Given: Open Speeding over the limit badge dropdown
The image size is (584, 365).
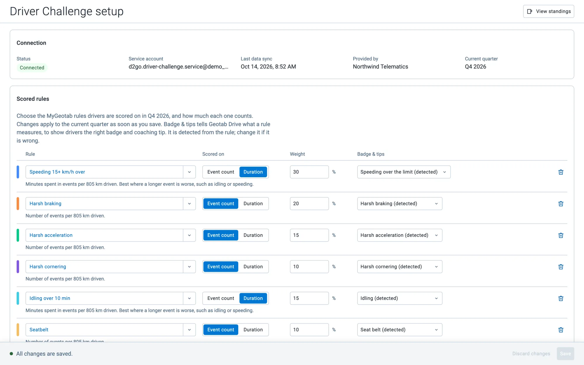Looking at the screenshot, I should pyautogui.click(x=404, y=172).
